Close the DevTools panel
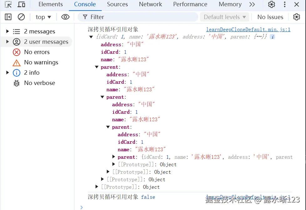Screen dimensions: 306x210 pos(297,4)
